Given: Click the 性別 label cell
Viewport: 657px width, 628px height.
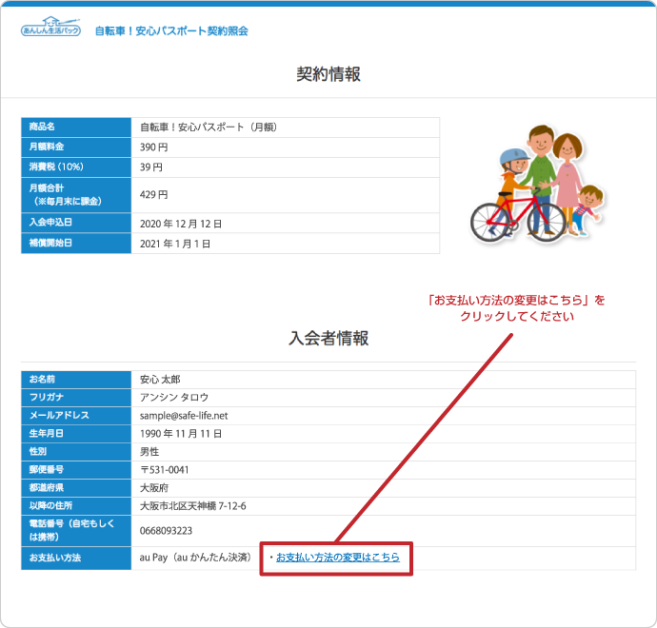Looking at the screenshot, I should pyautogui.click(x=76, y=452).
